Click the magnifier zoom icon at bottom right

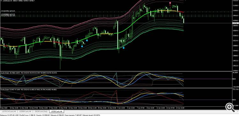(230, 107)
